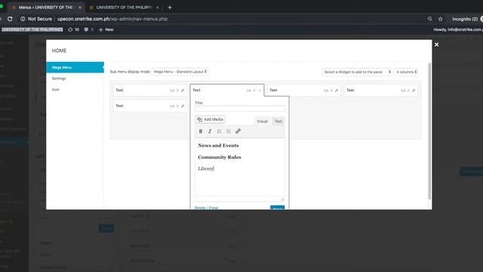Bookmark this page with the star icon
Image resolution: width=483 pixels, height=272 pixels.
pyautogui.click(x=441, y=19)
